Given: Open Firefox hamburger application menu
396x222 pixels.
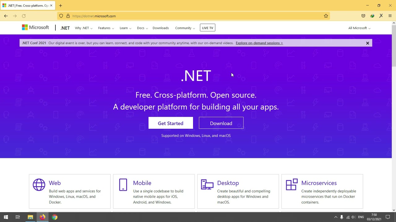Looking at the screenshot, I should tap(390, 16).
